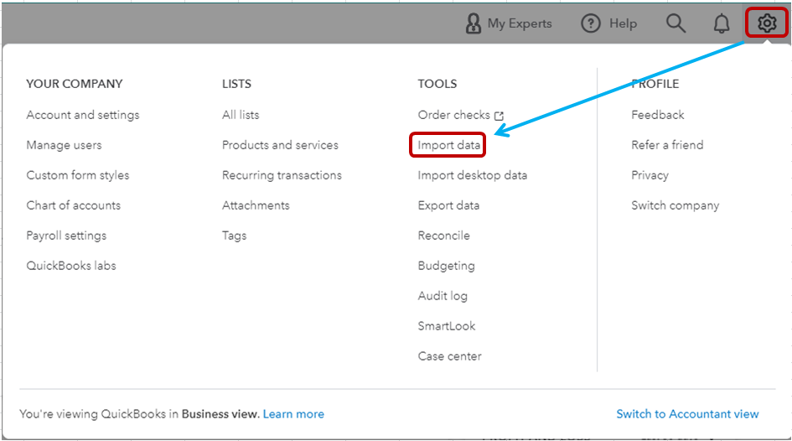Open Case center
Image resolution: width=792 pixels, height=441 pixels.
449,356
